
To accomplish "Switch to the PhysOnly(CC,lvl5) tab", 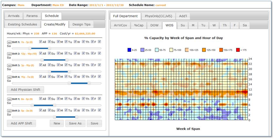I will [158, 16].
